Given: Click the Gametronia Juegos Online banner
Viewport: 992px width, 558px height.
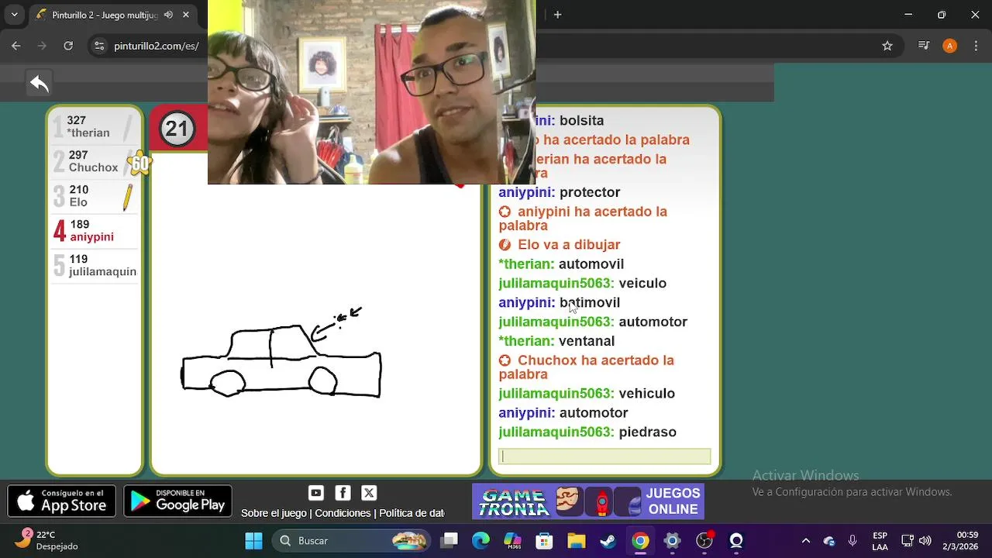Looking at the screenshot, I should coord(588,501).
